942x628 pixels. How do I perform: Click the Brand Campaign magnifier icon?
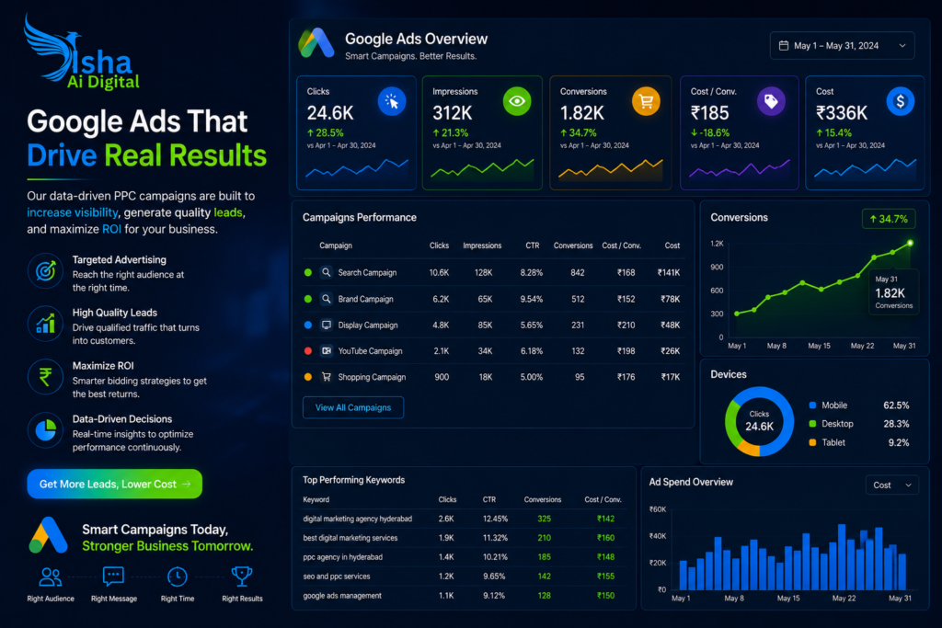click(327, 299)
